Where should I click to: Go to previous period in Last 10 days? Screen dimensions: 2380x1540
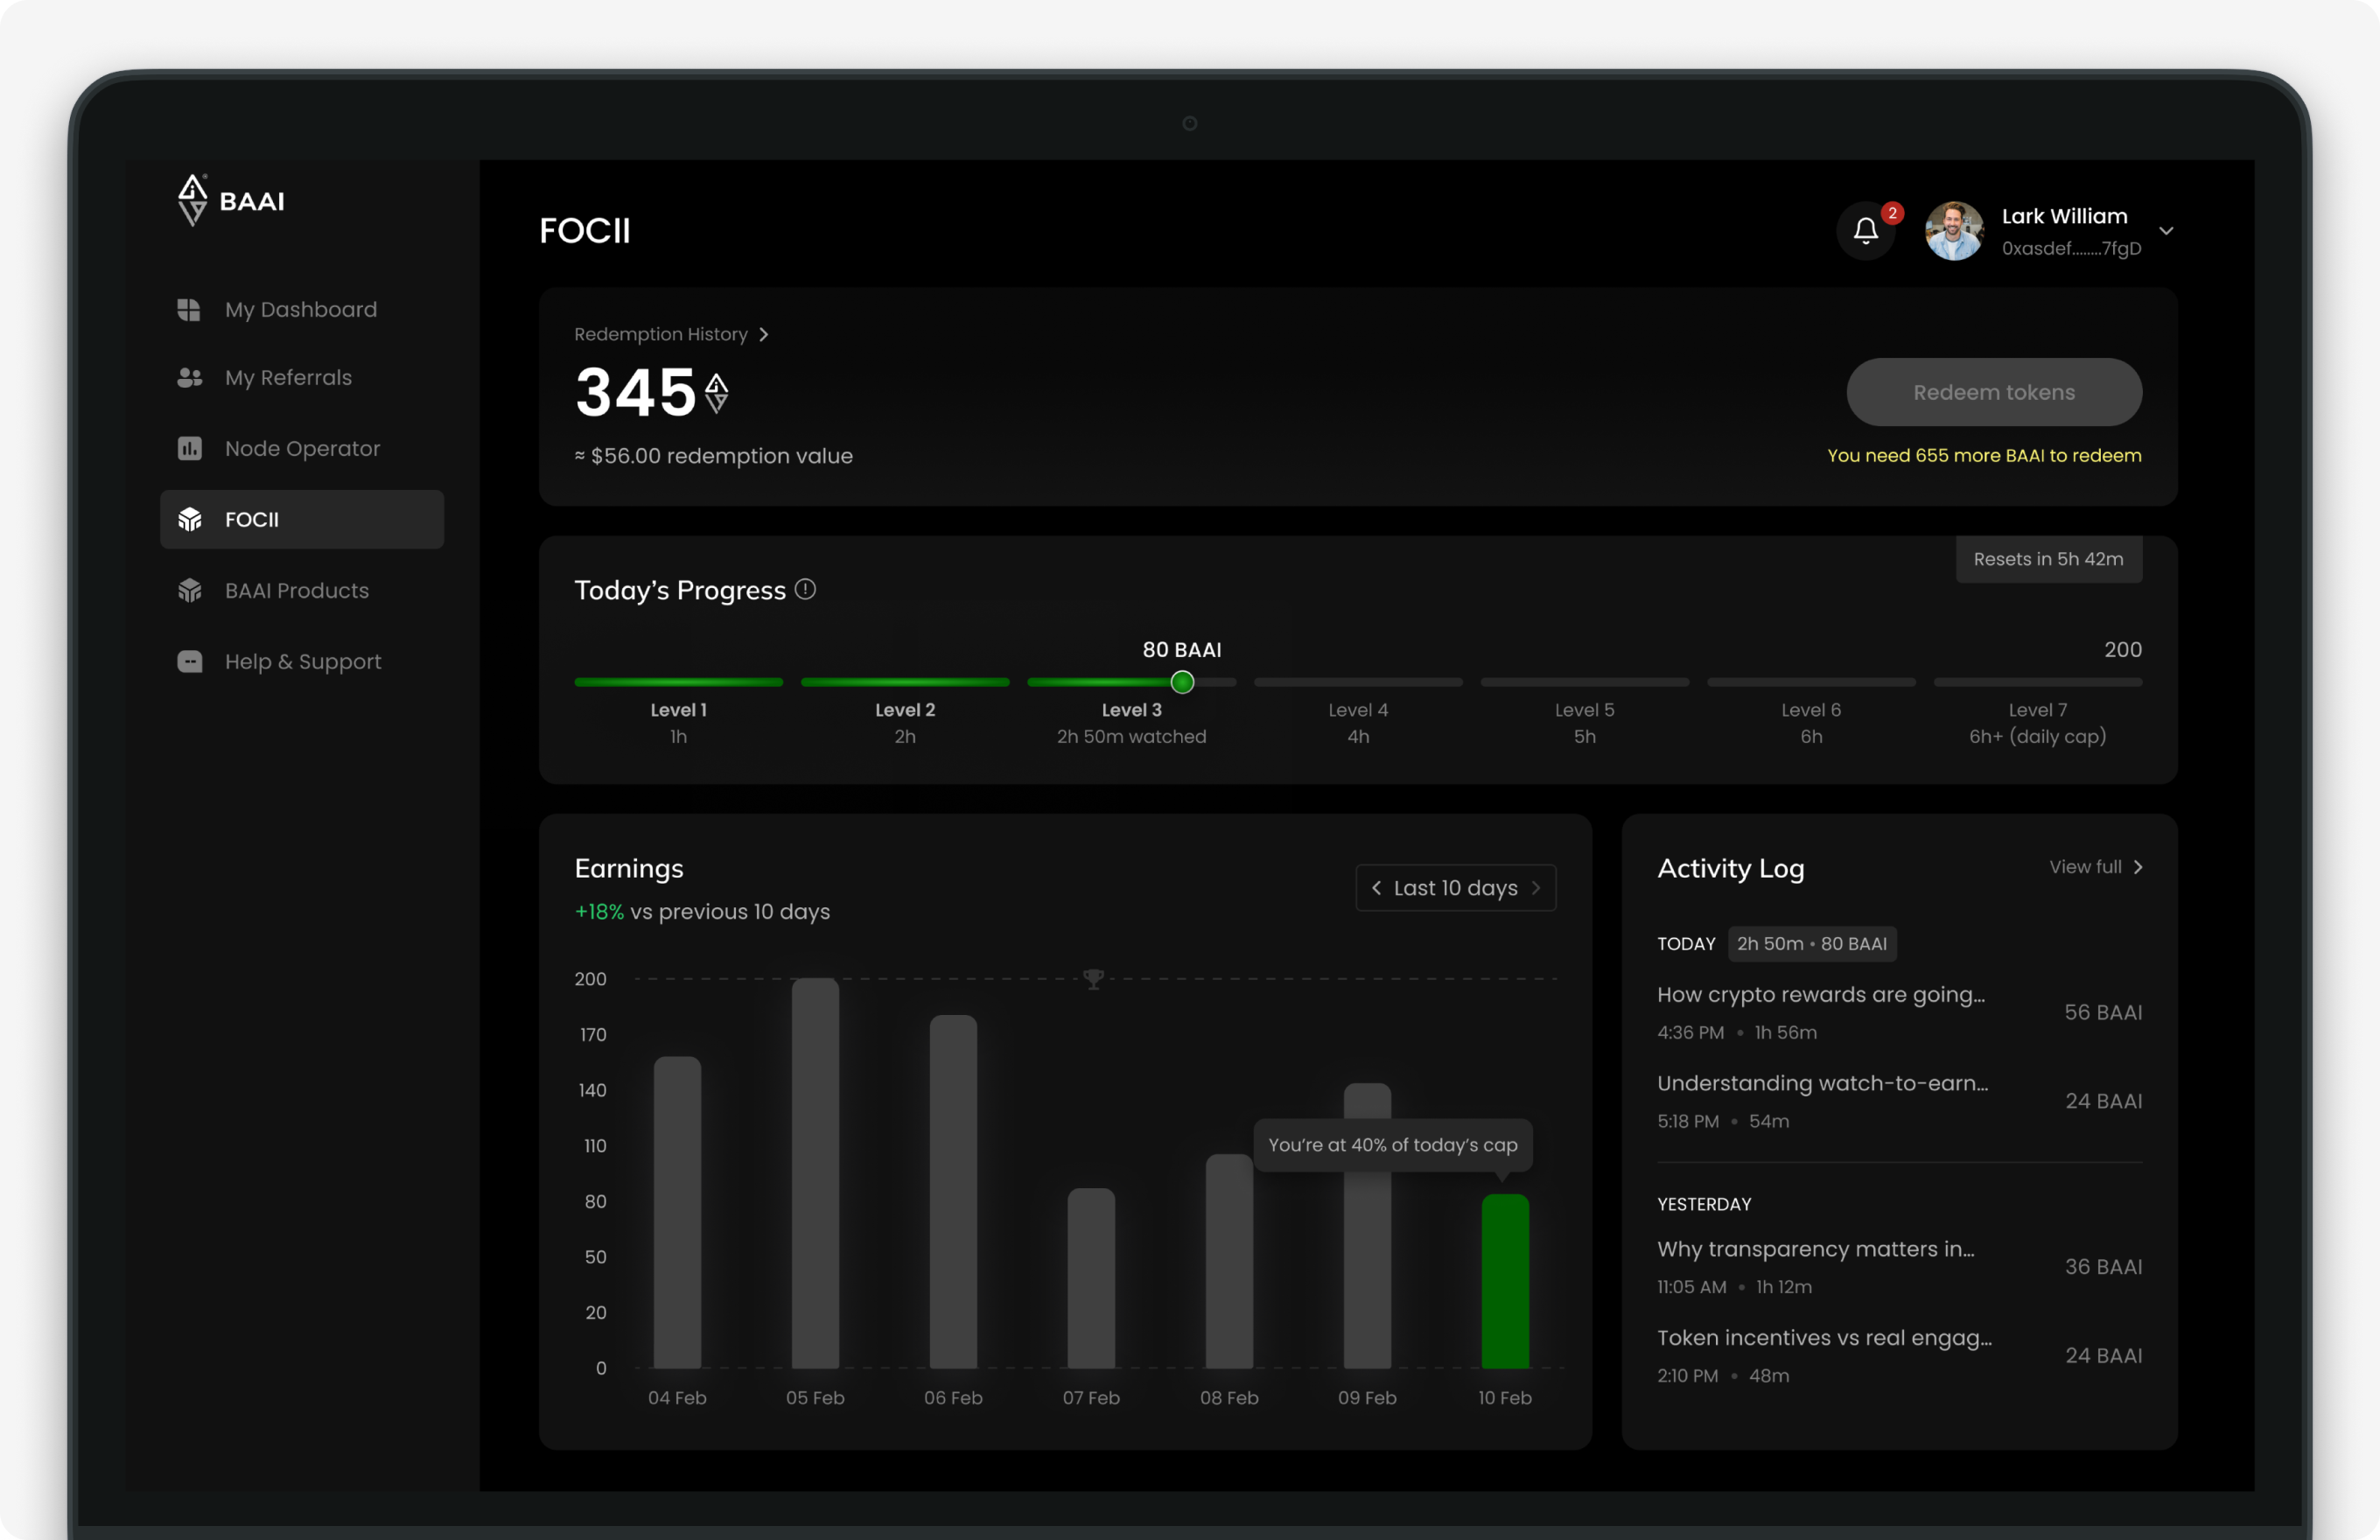[x=1377, y=888]
